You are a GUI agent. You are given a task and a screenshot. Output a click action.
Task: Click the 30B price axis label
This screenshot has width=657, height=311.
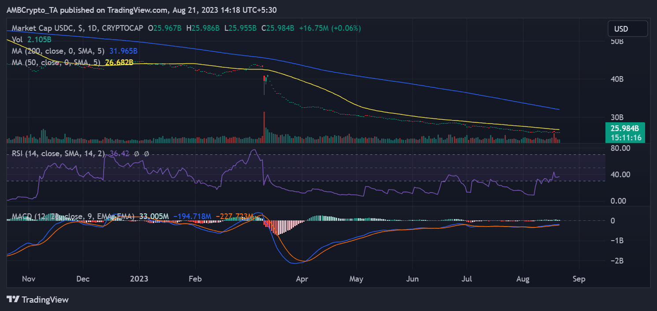point(616,117)
